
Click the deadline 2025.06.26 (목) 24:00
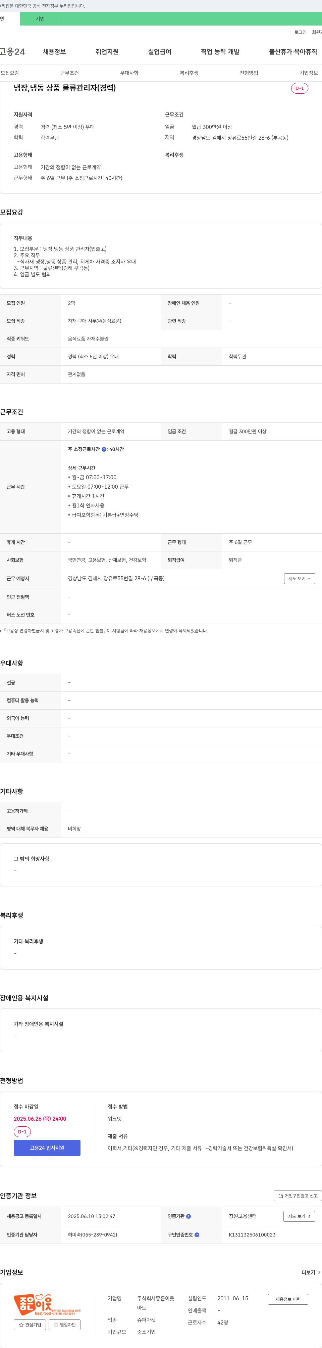[40, 1119]
